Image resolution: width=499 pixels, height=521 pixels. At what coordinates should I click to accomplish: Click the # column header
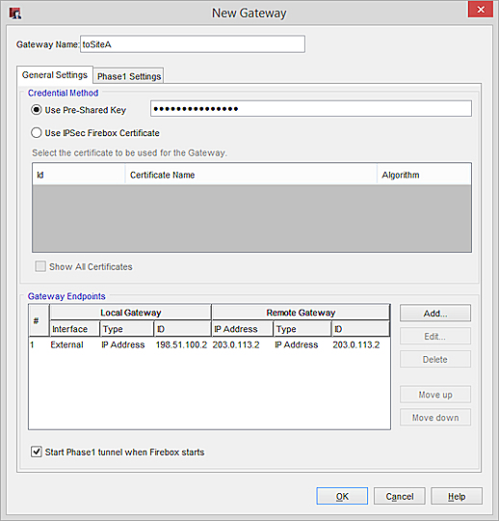[39, 320]
